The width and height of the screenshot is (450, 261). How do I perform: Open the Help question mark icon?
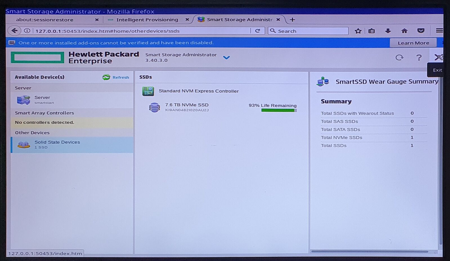pos(419,58)
